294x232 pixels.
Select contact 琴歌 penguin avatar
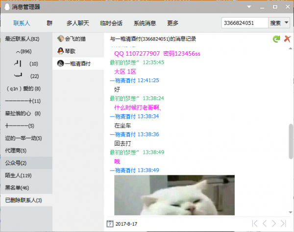(61, 51)
